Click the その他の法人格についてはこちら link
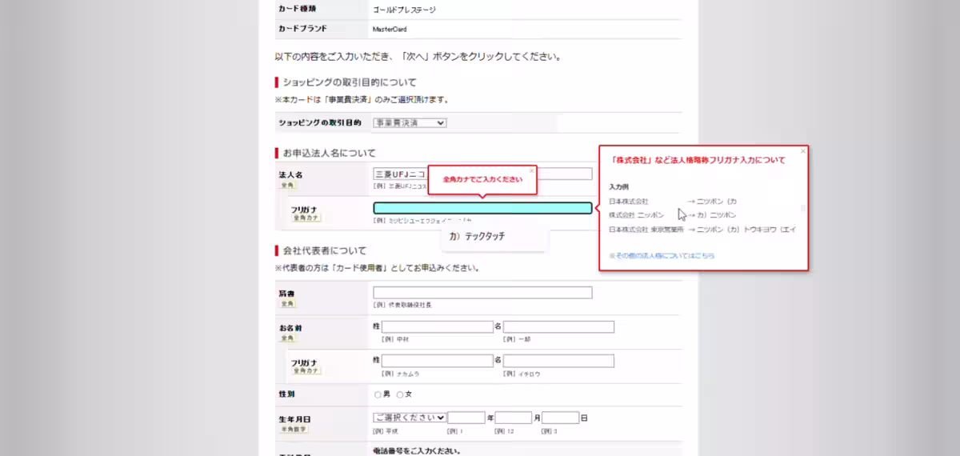The height and width of the screenshot is (456, 960). (662, 256)
